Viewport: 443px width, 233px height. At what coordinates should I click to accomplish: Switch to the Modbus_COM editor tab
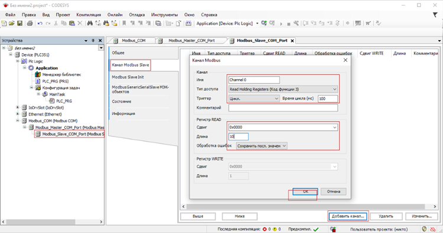pos(133,41)
